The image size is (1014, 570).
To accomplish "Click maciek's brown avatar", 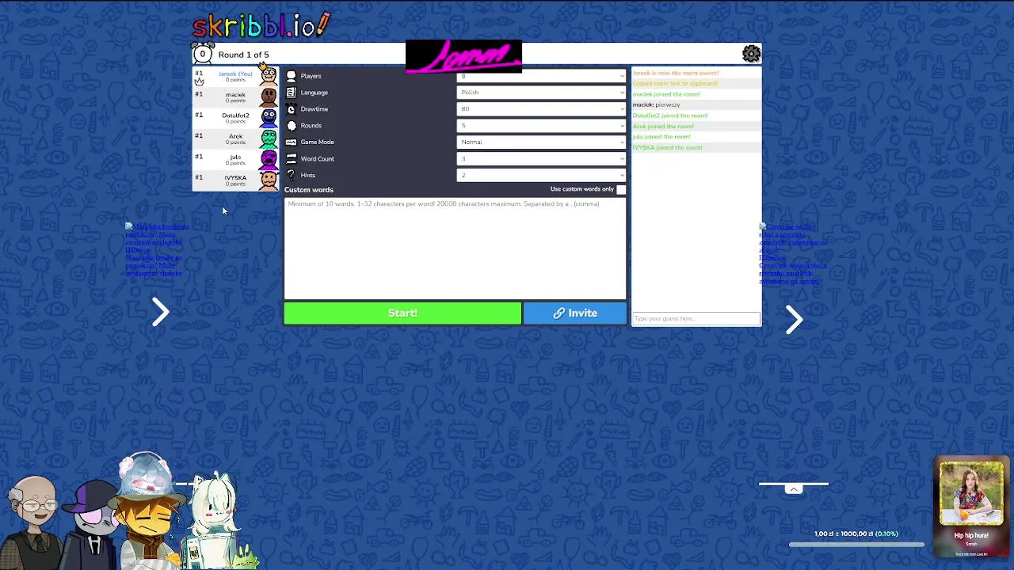I will [269, 97].
